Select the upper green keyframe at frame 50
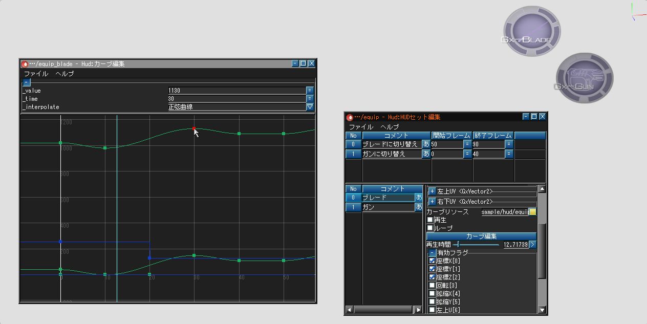 coord(284,134)
